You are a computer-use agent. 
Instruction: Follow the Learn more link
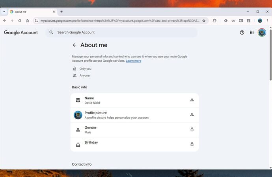click(134, 61)
